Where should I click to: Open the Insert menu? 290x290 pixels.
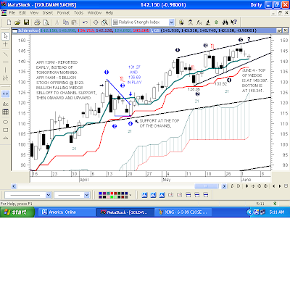(x=48, y=13)
